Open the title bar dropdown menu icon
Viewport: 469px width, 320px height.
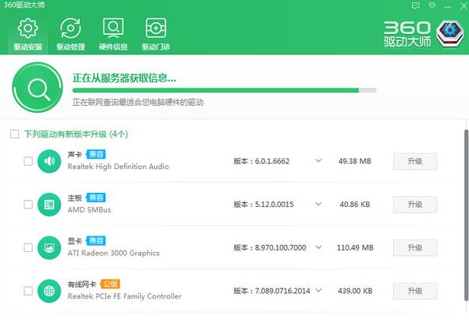click(432, 6)
